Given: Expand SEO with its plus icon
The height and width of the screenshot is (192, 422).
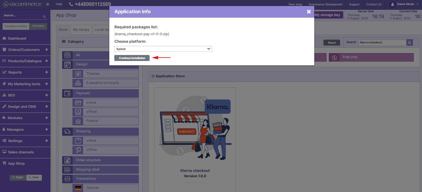Looking at the screenshot, I should coord(47,95).
